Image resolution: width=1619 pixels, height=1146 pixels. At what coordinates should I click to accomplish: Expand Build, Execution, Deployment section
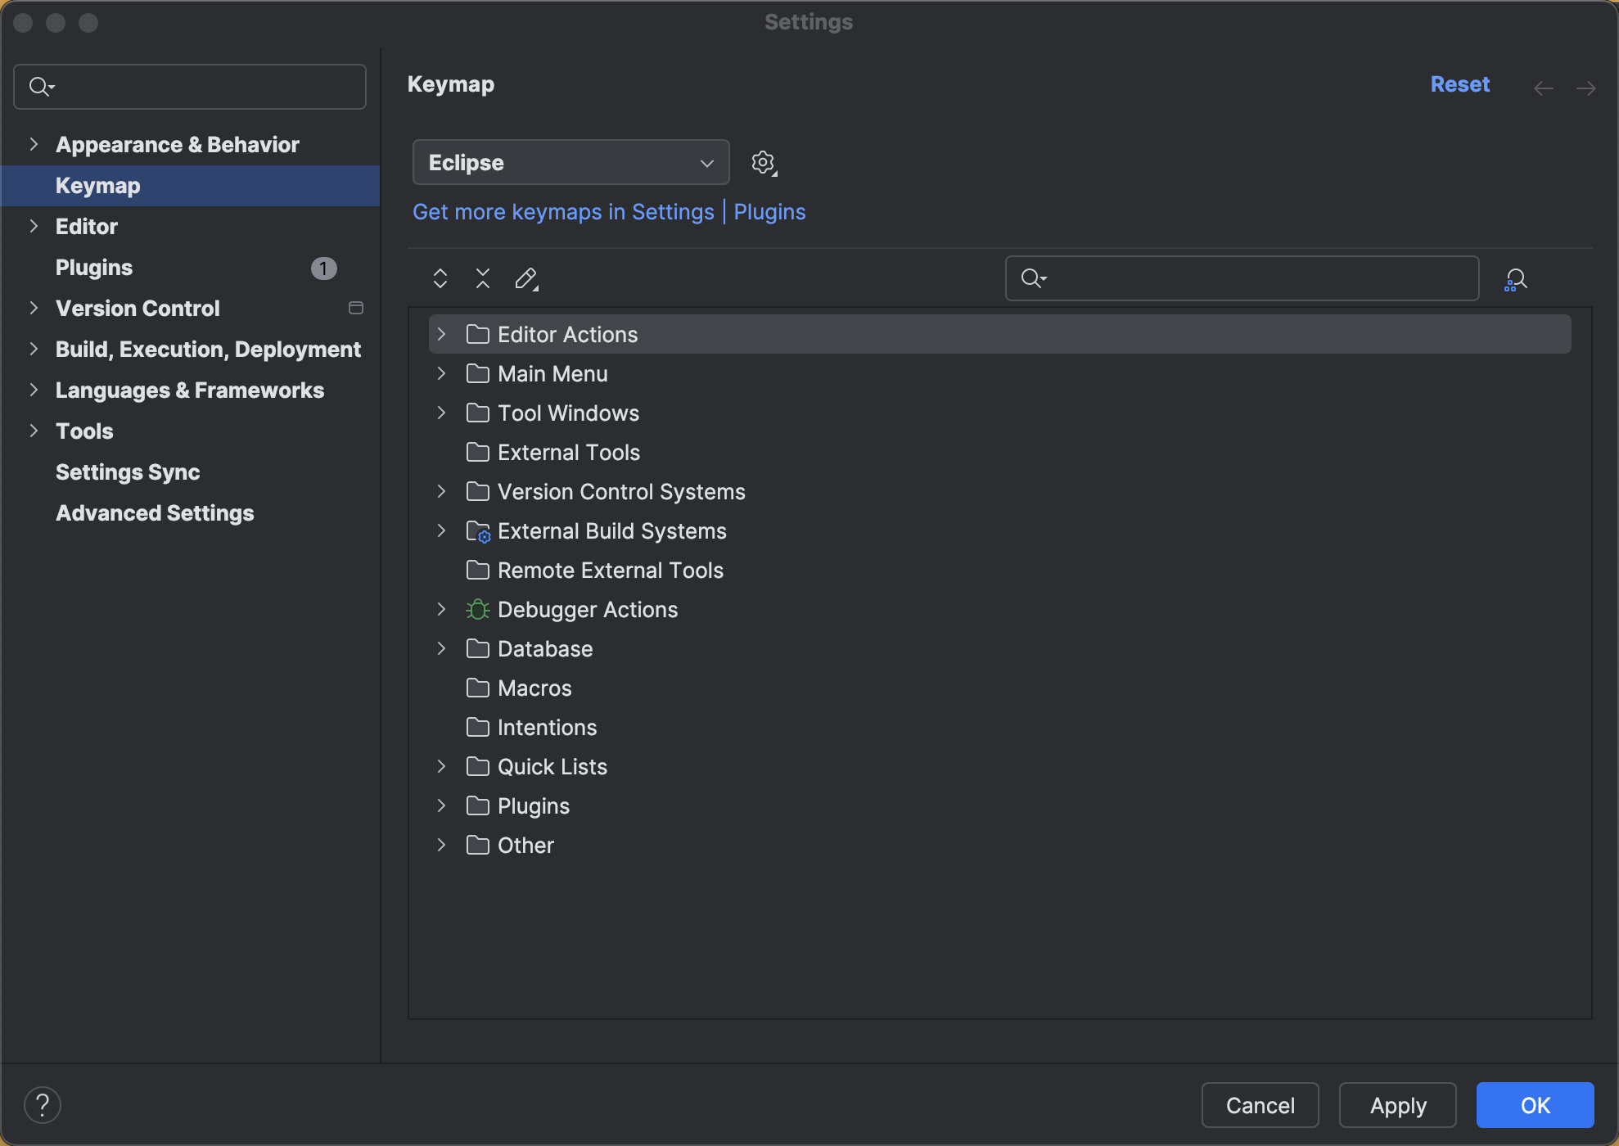[x=34, y=349]
